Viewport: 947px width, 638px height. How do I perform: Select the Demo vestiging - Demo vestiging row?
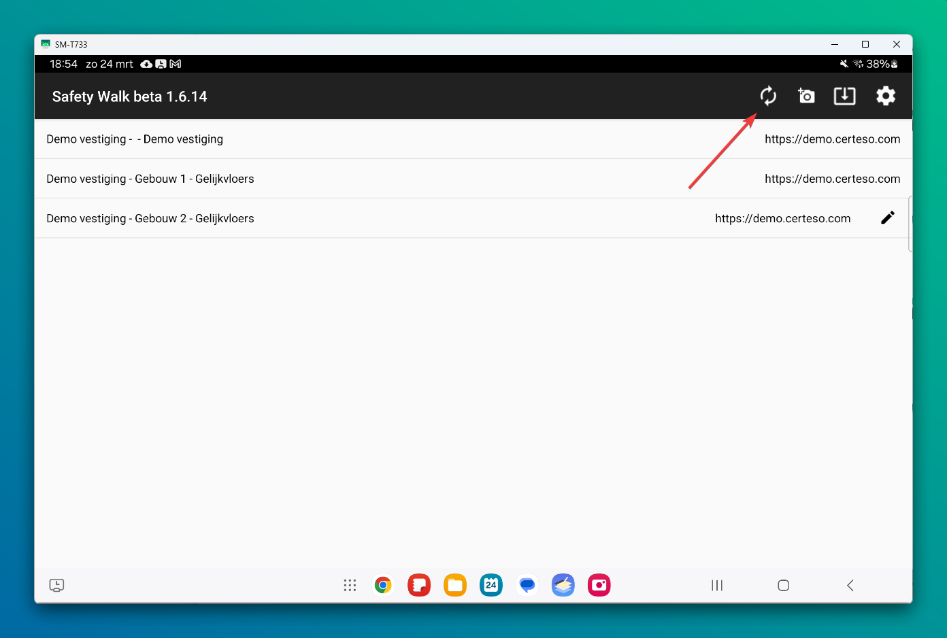[135, 139]
